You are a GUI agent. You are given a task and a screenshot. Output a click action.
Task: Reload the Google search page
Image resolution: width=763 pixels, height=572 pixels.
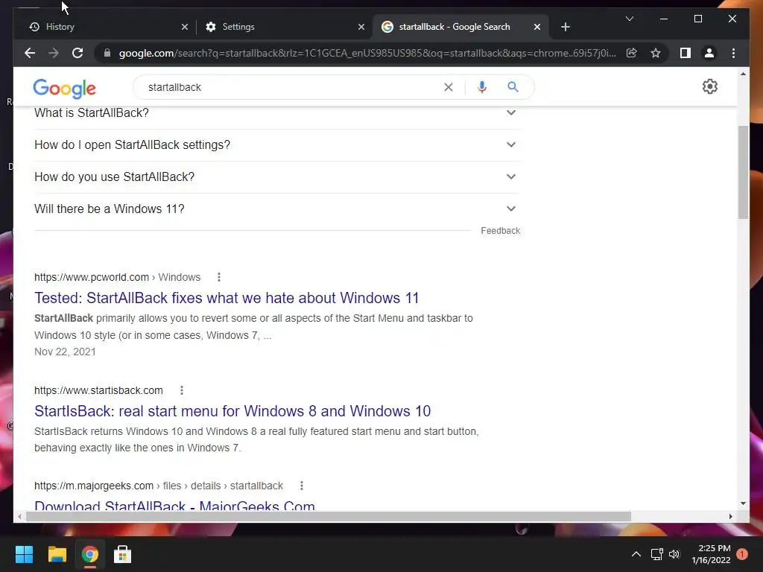coord(77,53)
